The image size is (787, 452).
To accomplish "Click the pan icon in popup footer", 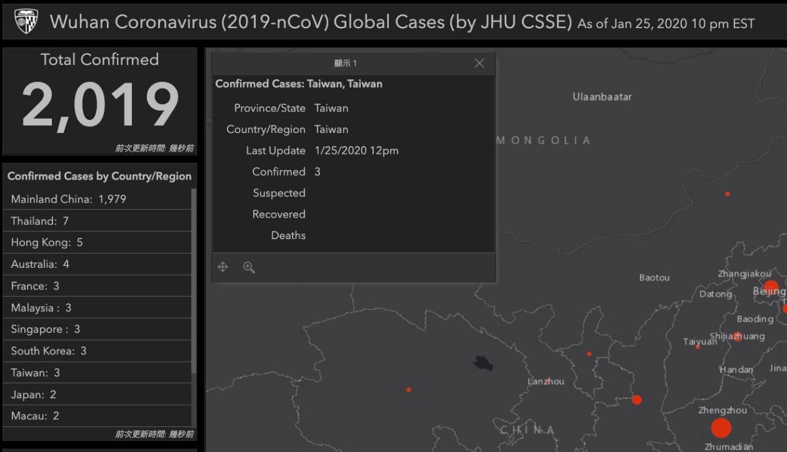I will [x=223, y=267].
